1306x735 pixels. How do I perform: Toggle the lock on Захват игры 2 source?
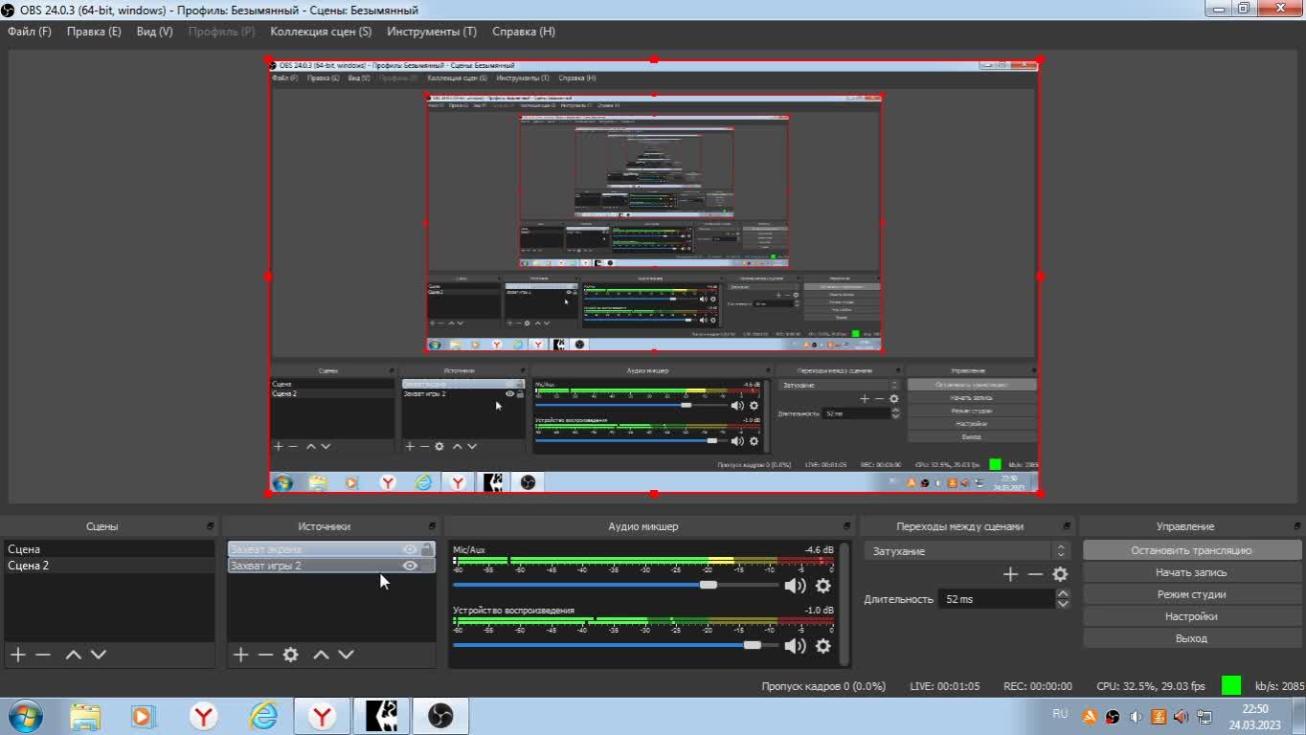(x=427, y=566)
